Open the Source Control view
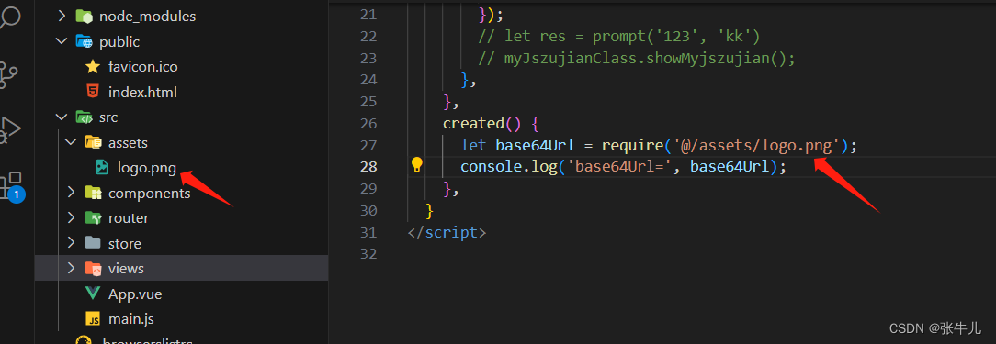 coord(9,75)
